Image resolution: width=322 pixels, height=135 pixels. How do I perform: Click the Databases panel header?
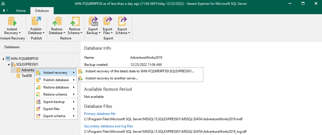12,47
